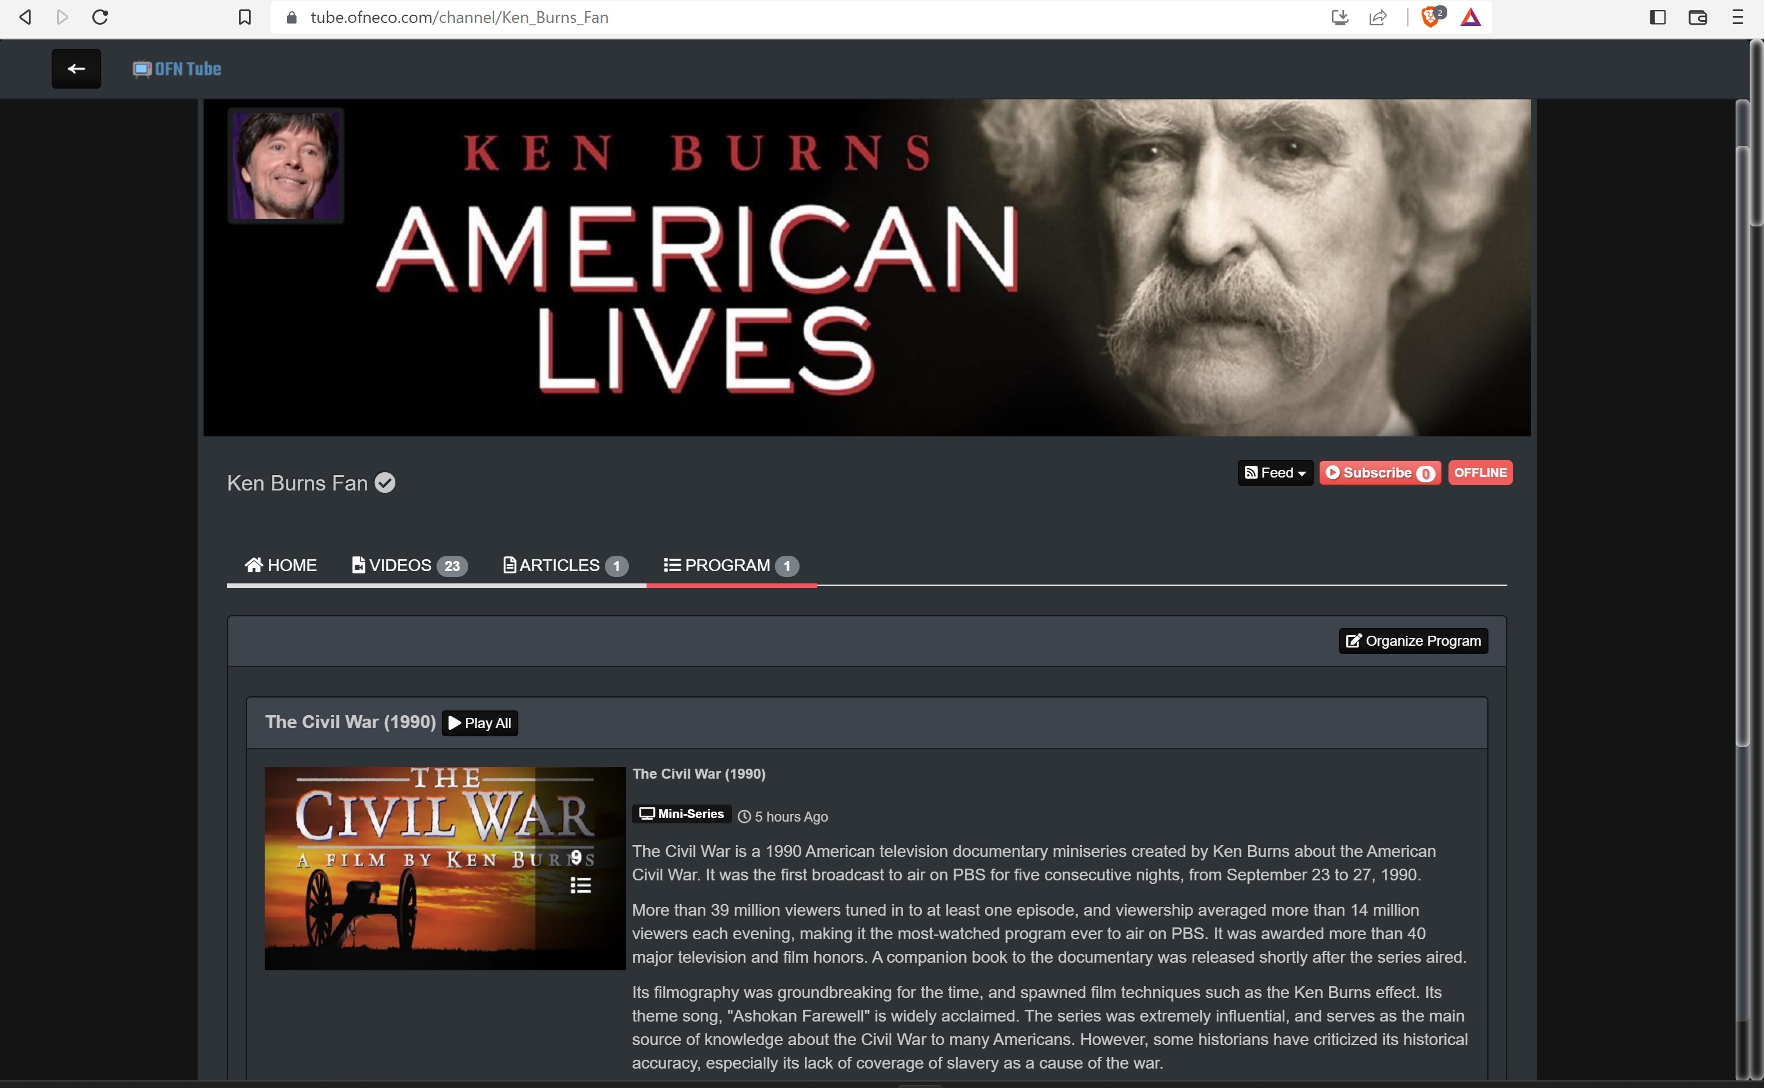The width and height of the screenshot is (1765, 1088).
Task: Open the OFN Tube logo
Action: [x=176, y=68]
